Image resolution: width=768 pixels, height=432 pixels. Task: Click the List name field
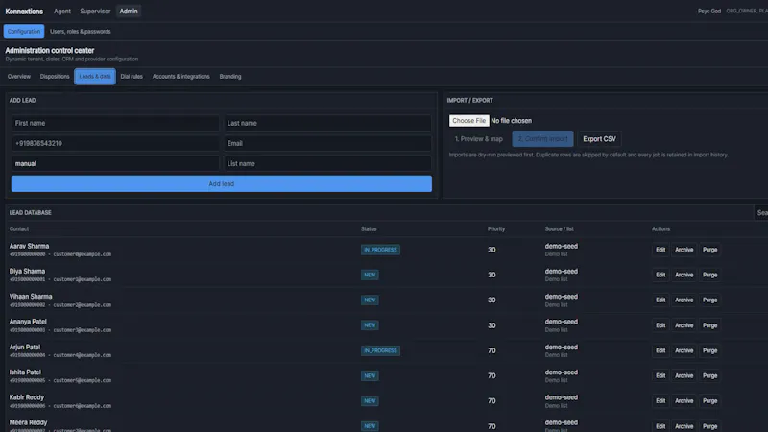pyautogui.click(x=327, y=163)
